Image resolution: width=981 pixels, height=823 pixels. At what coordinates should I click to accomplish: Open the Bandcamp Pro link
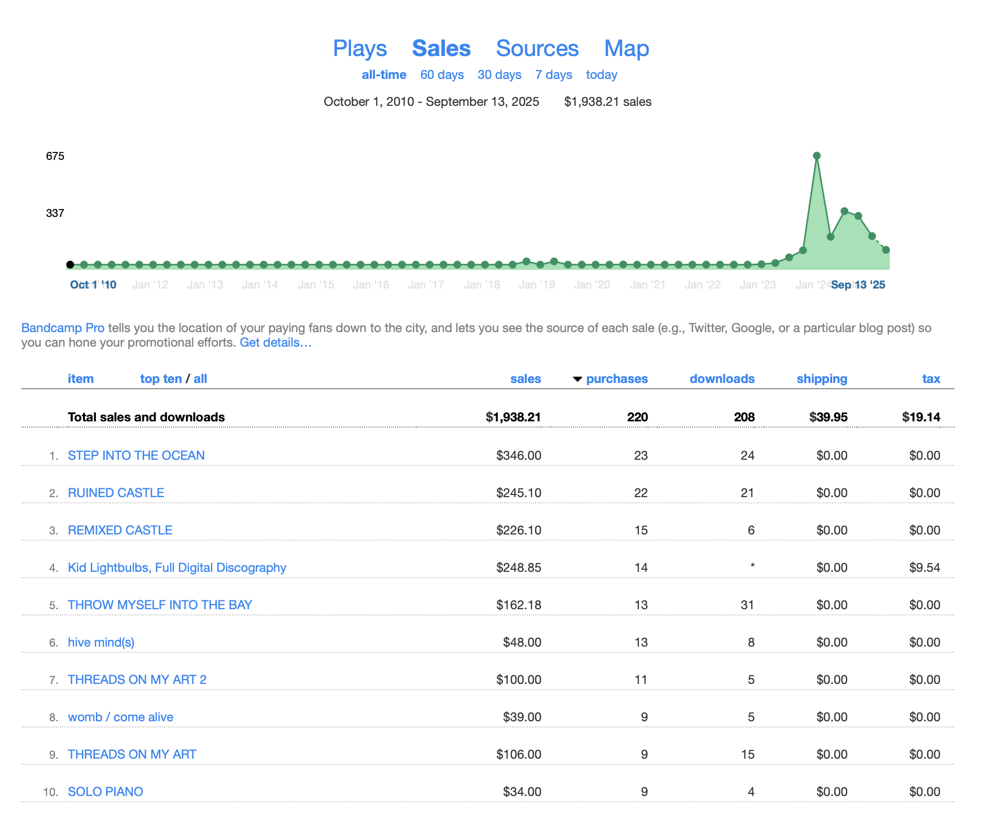(x=63, y=328)
